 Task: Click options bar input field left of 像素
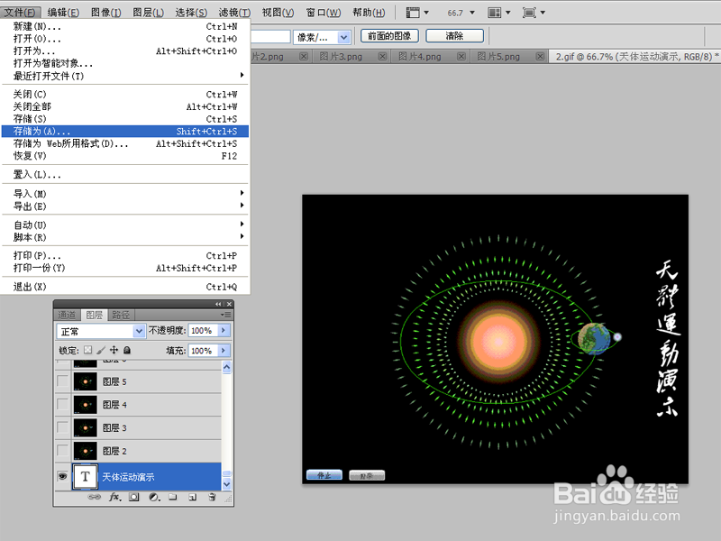coord(270,37)
